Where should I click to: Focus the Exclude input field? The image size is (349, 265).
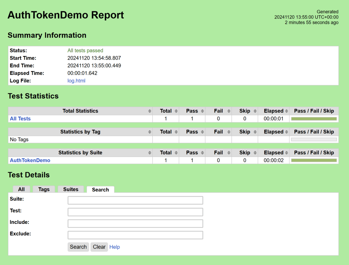click(x=135, y=235)
